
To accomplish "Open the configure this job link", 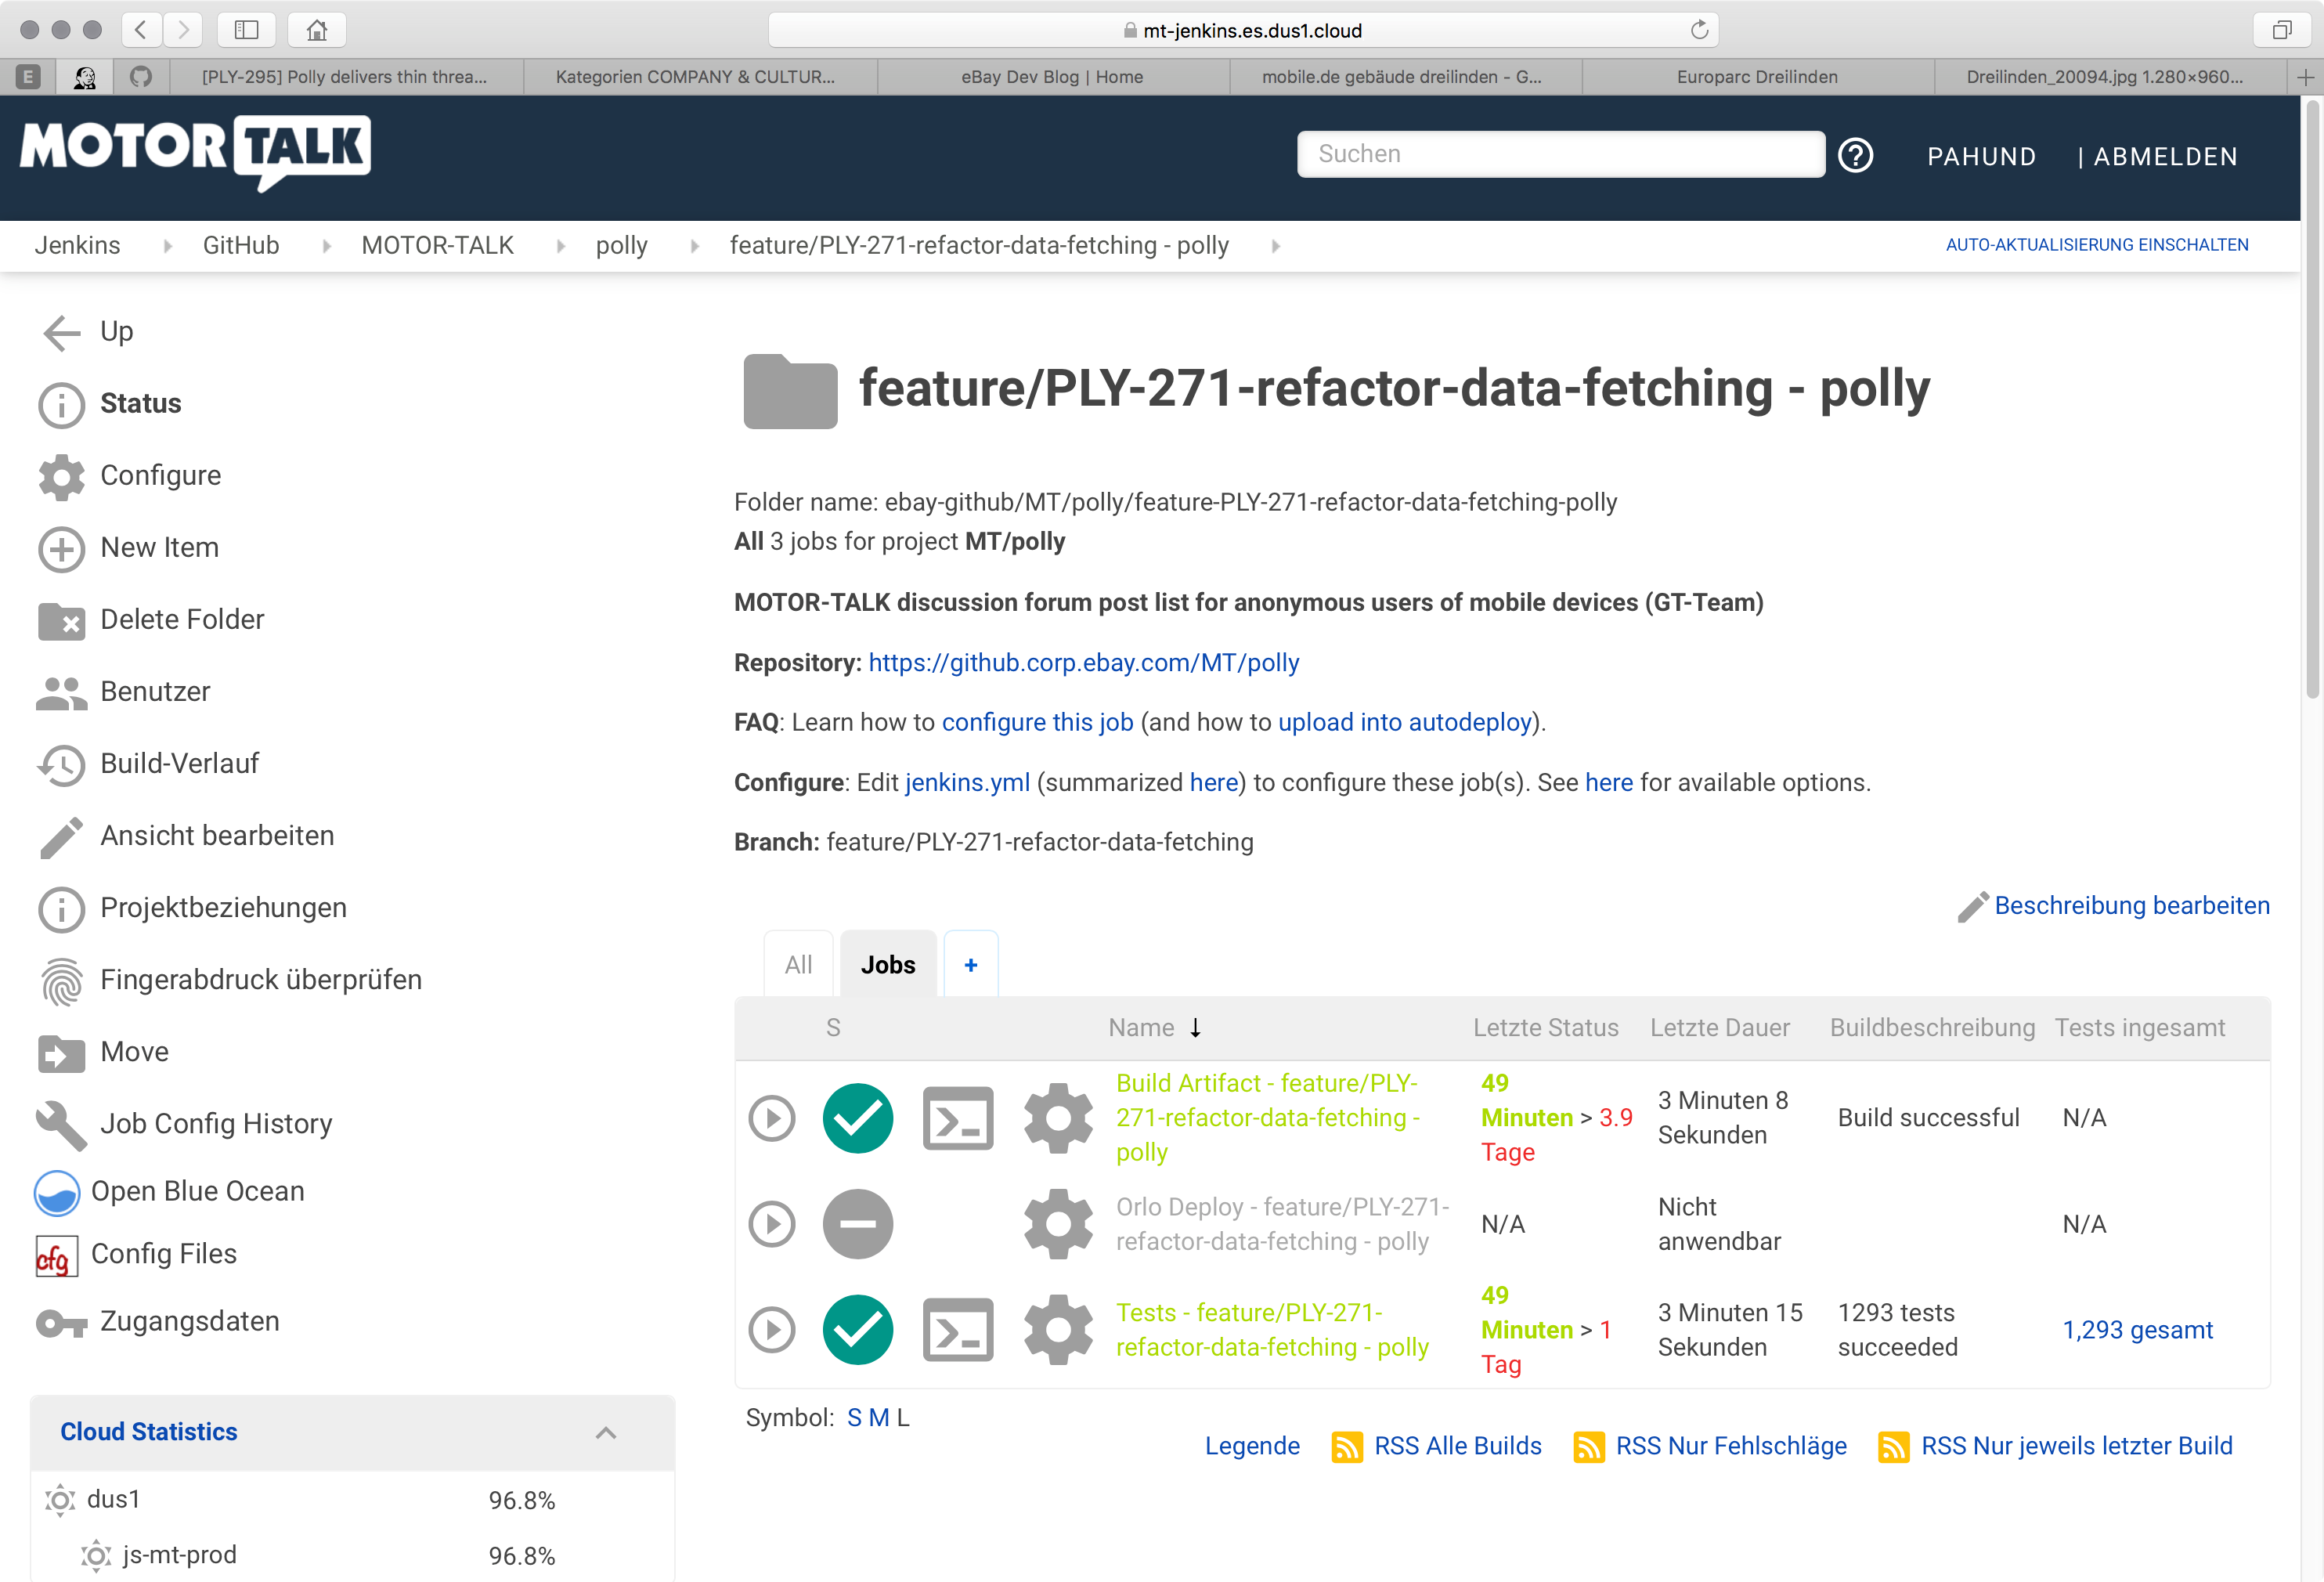I will (x=1037, y=723).
